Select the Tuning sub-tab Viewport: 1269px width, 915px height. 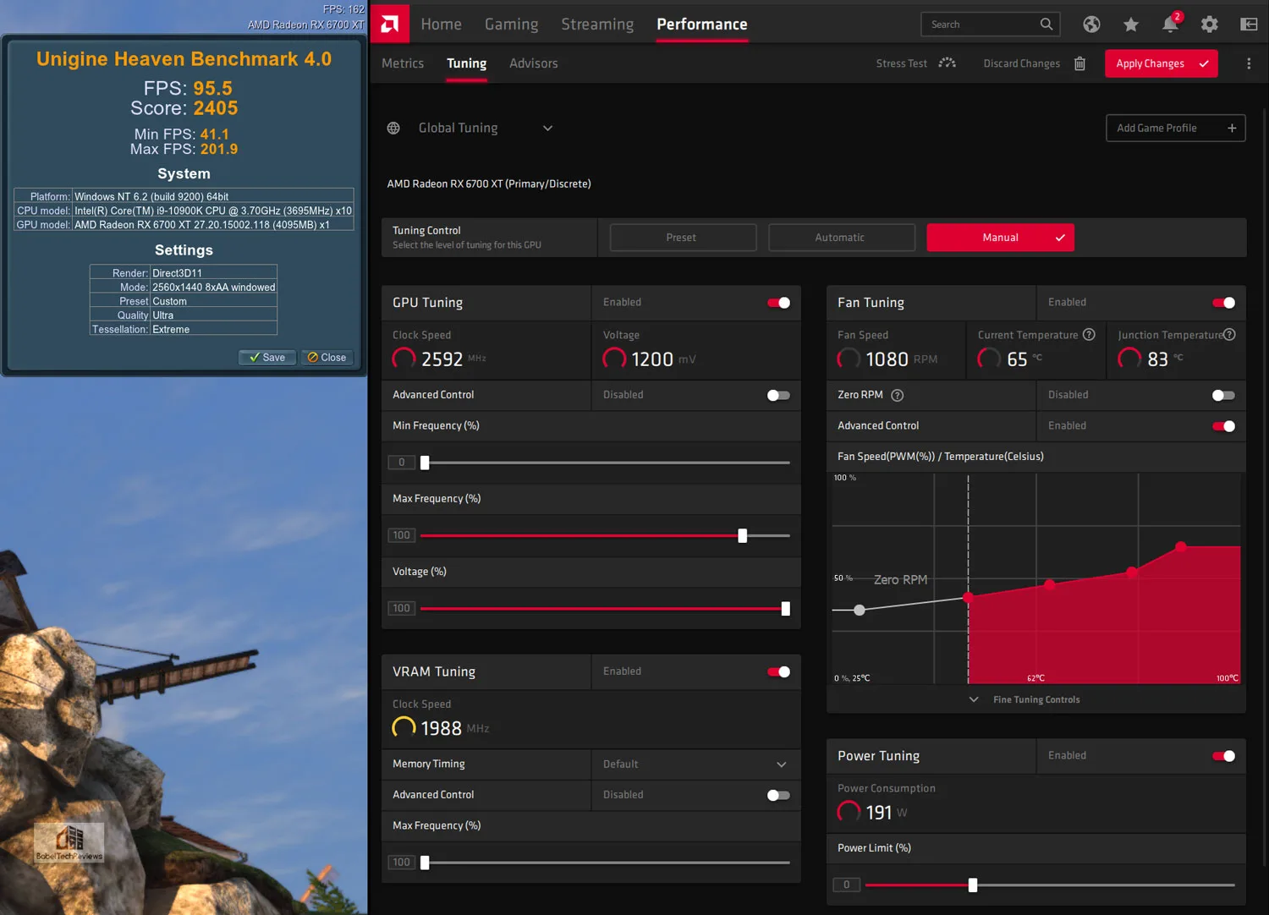[466, 63]
